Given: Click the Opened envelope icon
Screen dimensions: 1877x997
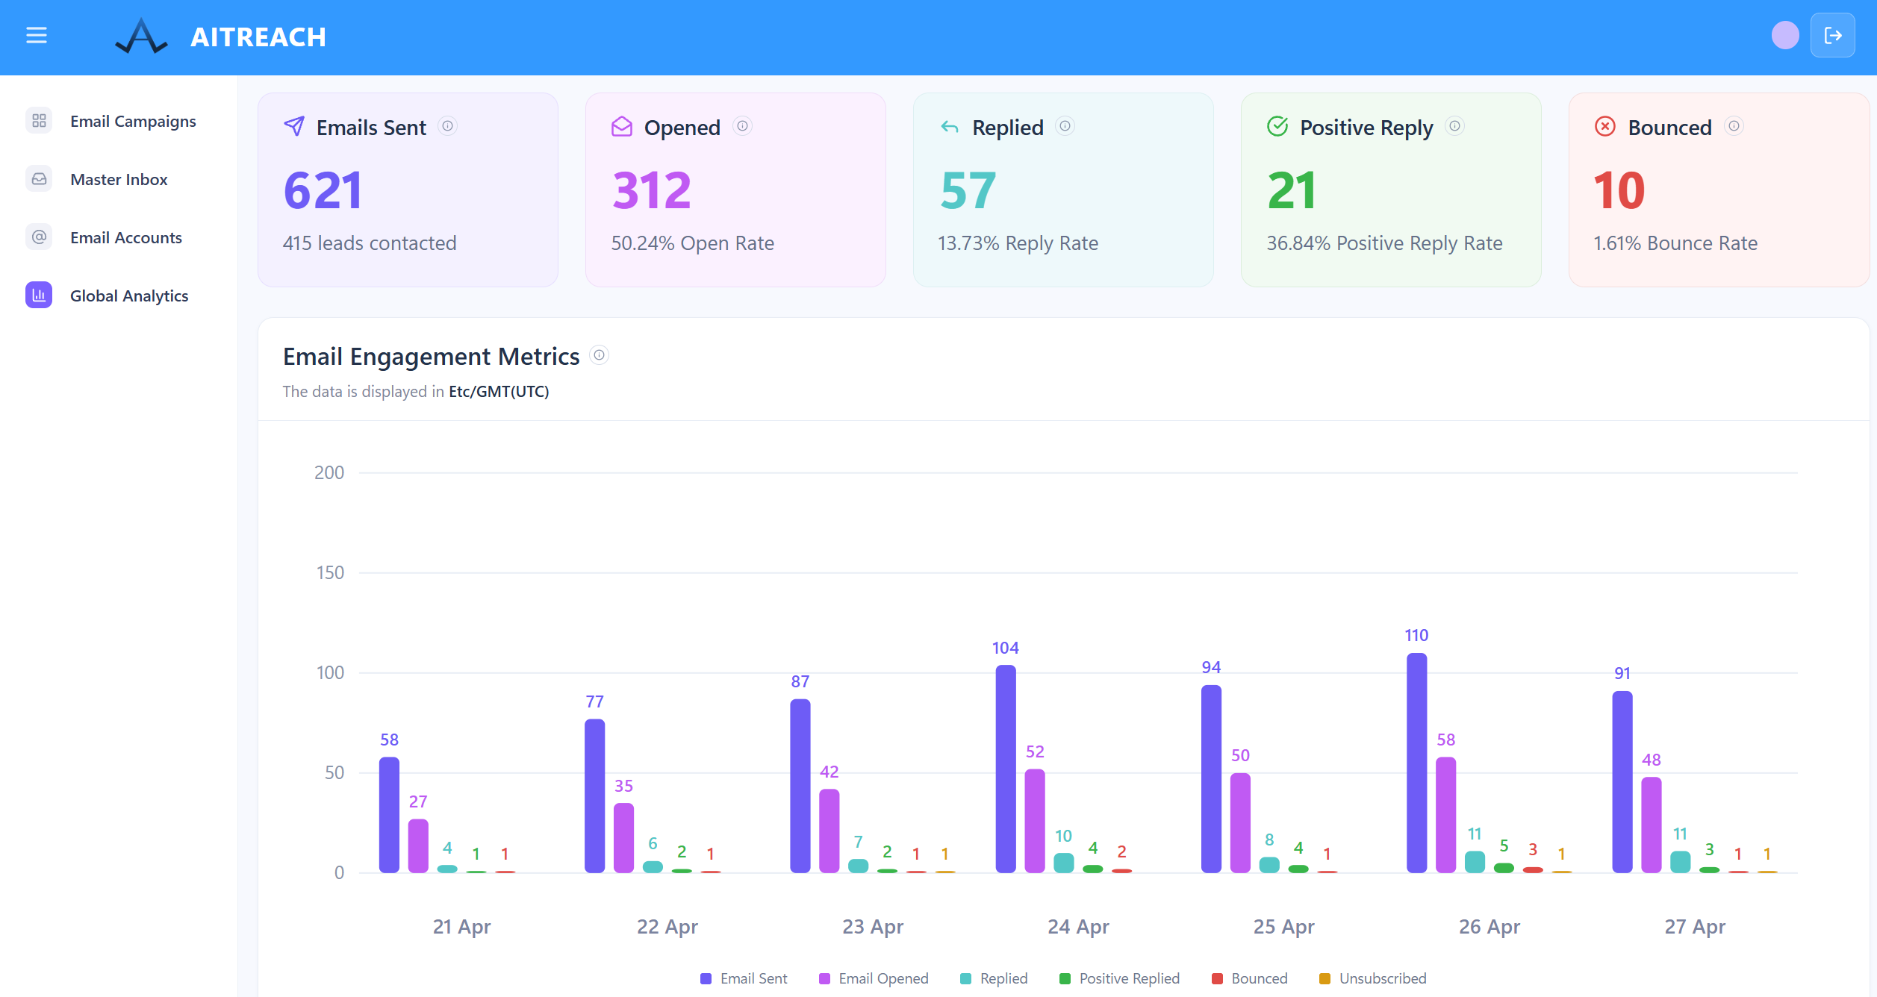Looking at the screenshot, I should coord(622,127).
